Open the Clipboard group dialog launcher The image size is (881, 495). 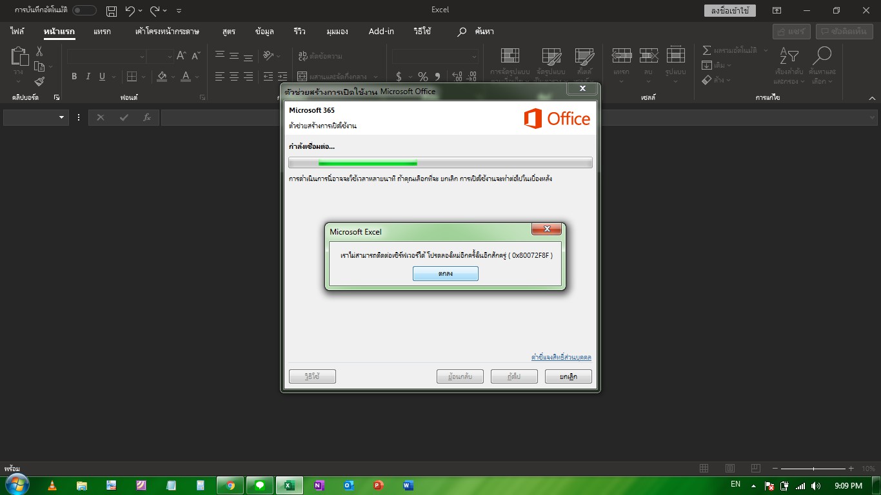pyautogui.click(x=57, y=97)
